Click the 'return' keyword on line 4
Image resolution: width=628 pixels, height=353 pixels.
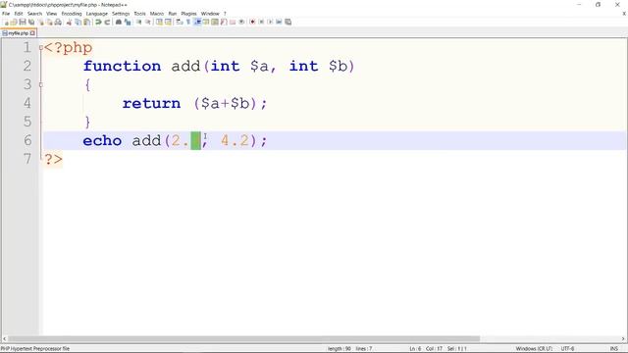[x=151, y=103]
